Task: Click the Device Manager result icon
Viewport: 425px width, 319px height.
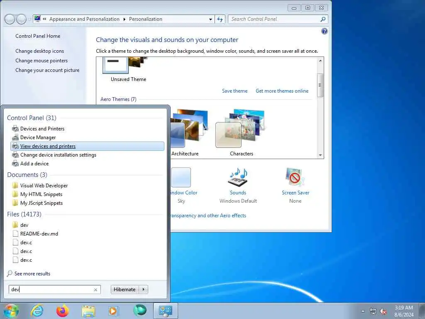Action: tap(15, 137)
